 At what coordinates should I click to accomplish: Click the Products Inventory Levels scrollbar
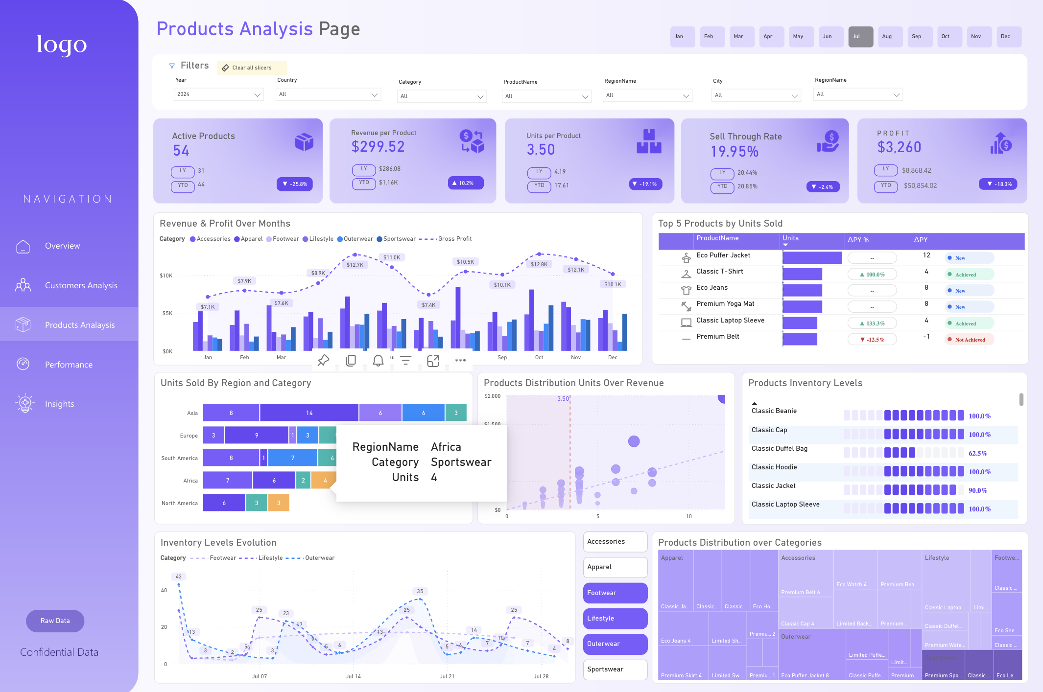[x=1021, y=399]
